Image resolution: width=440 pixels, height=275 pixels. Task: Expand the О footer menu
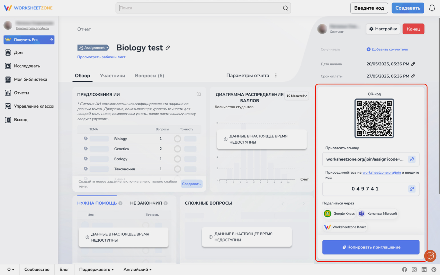[x=11, y=270]
